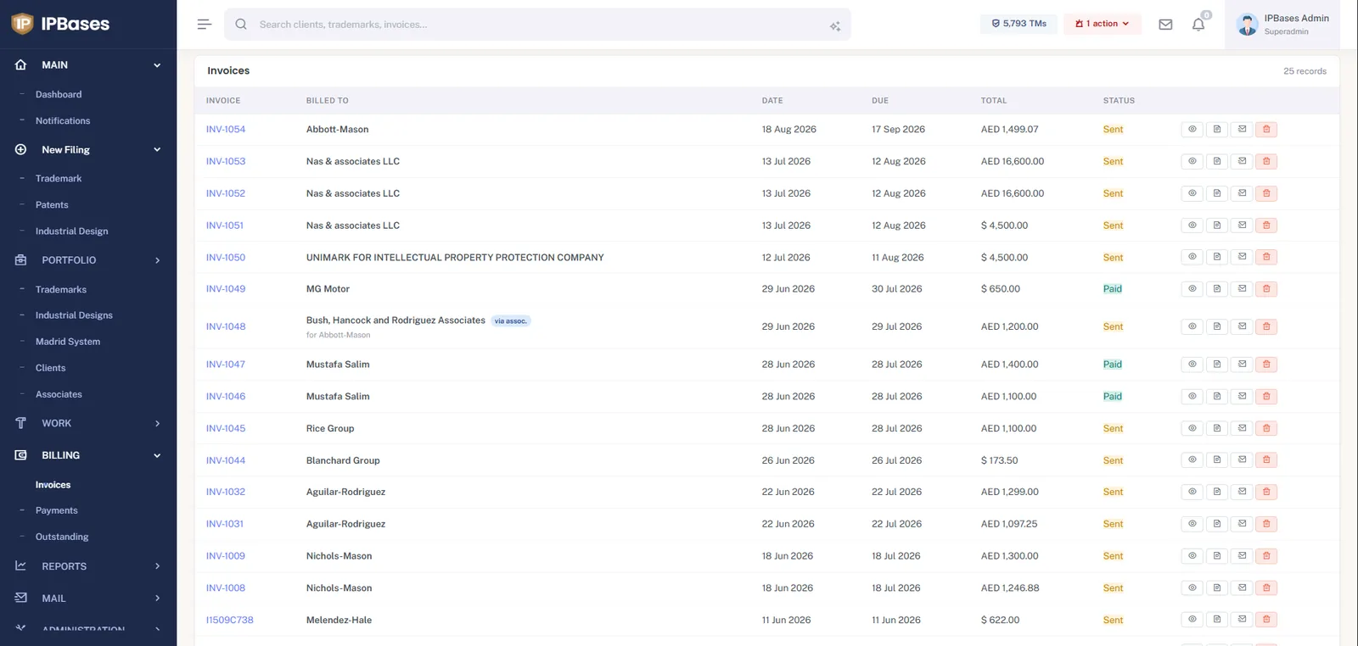This screenshot has width=1358, height=646.
Task: Delete invoice INV-1031 with trash icon
Action: (1266, 524)
